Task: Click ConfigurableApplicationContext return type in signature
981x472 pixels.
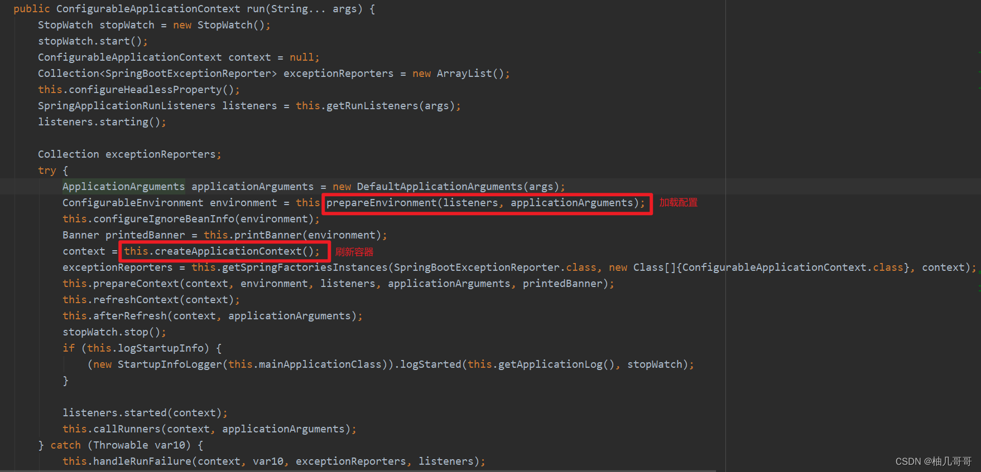Action: (x=148, y=9)
